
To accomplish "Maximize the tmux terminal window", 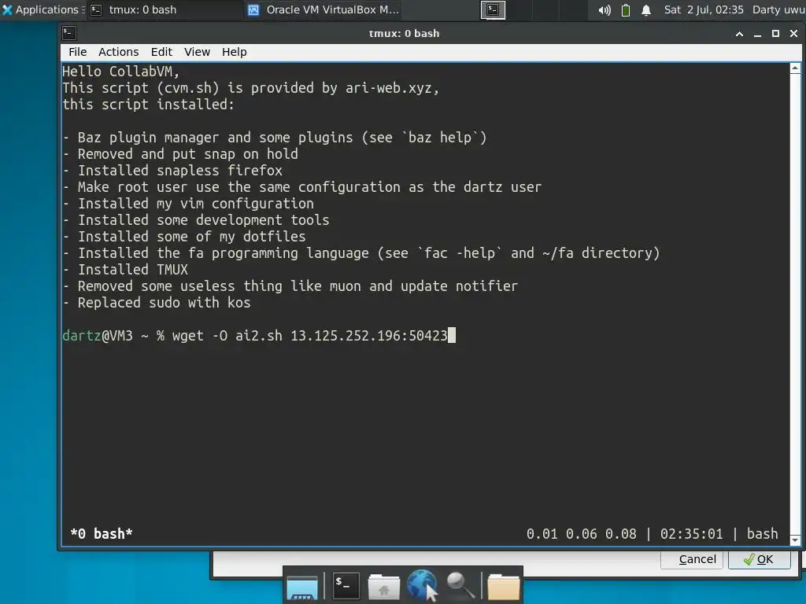I will pyautogui.click(x=775, y=34).
